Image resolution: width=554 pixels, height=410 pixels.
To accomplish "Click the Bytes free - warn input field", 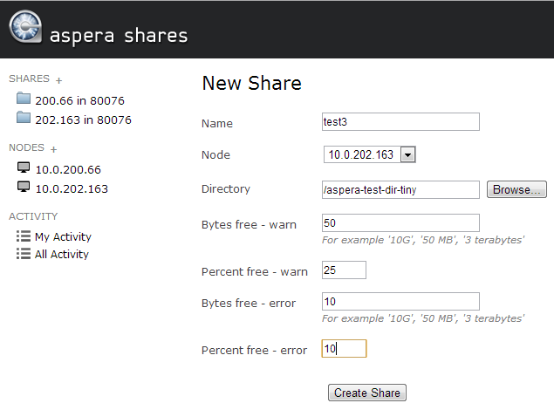I will [400, 222].
